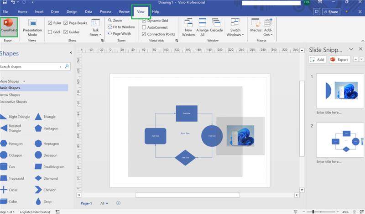
Task: Select the Drop shape
Action: (x=43, y=201)
